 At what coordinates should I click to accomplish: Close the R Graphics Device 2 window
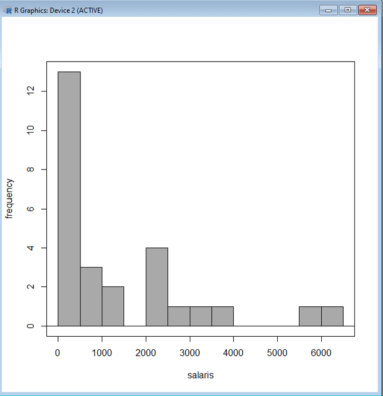tap(367, 10)
